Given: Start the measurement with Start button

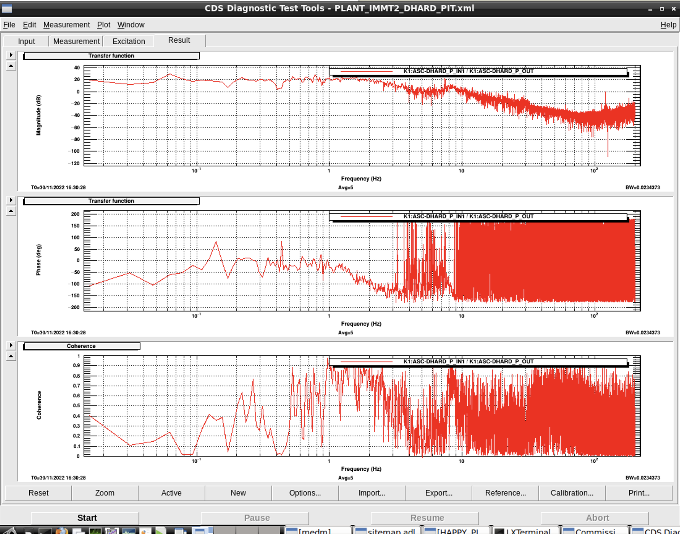Looking at the screenshot, I should [85, 518].
